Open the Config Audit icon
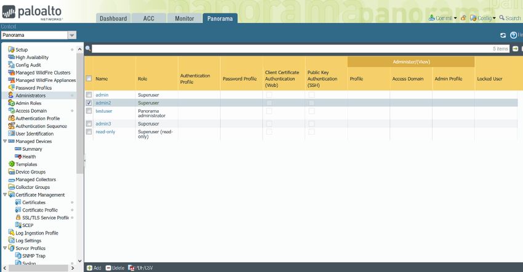This screenshot has width=523, height=272. [11, 65]
